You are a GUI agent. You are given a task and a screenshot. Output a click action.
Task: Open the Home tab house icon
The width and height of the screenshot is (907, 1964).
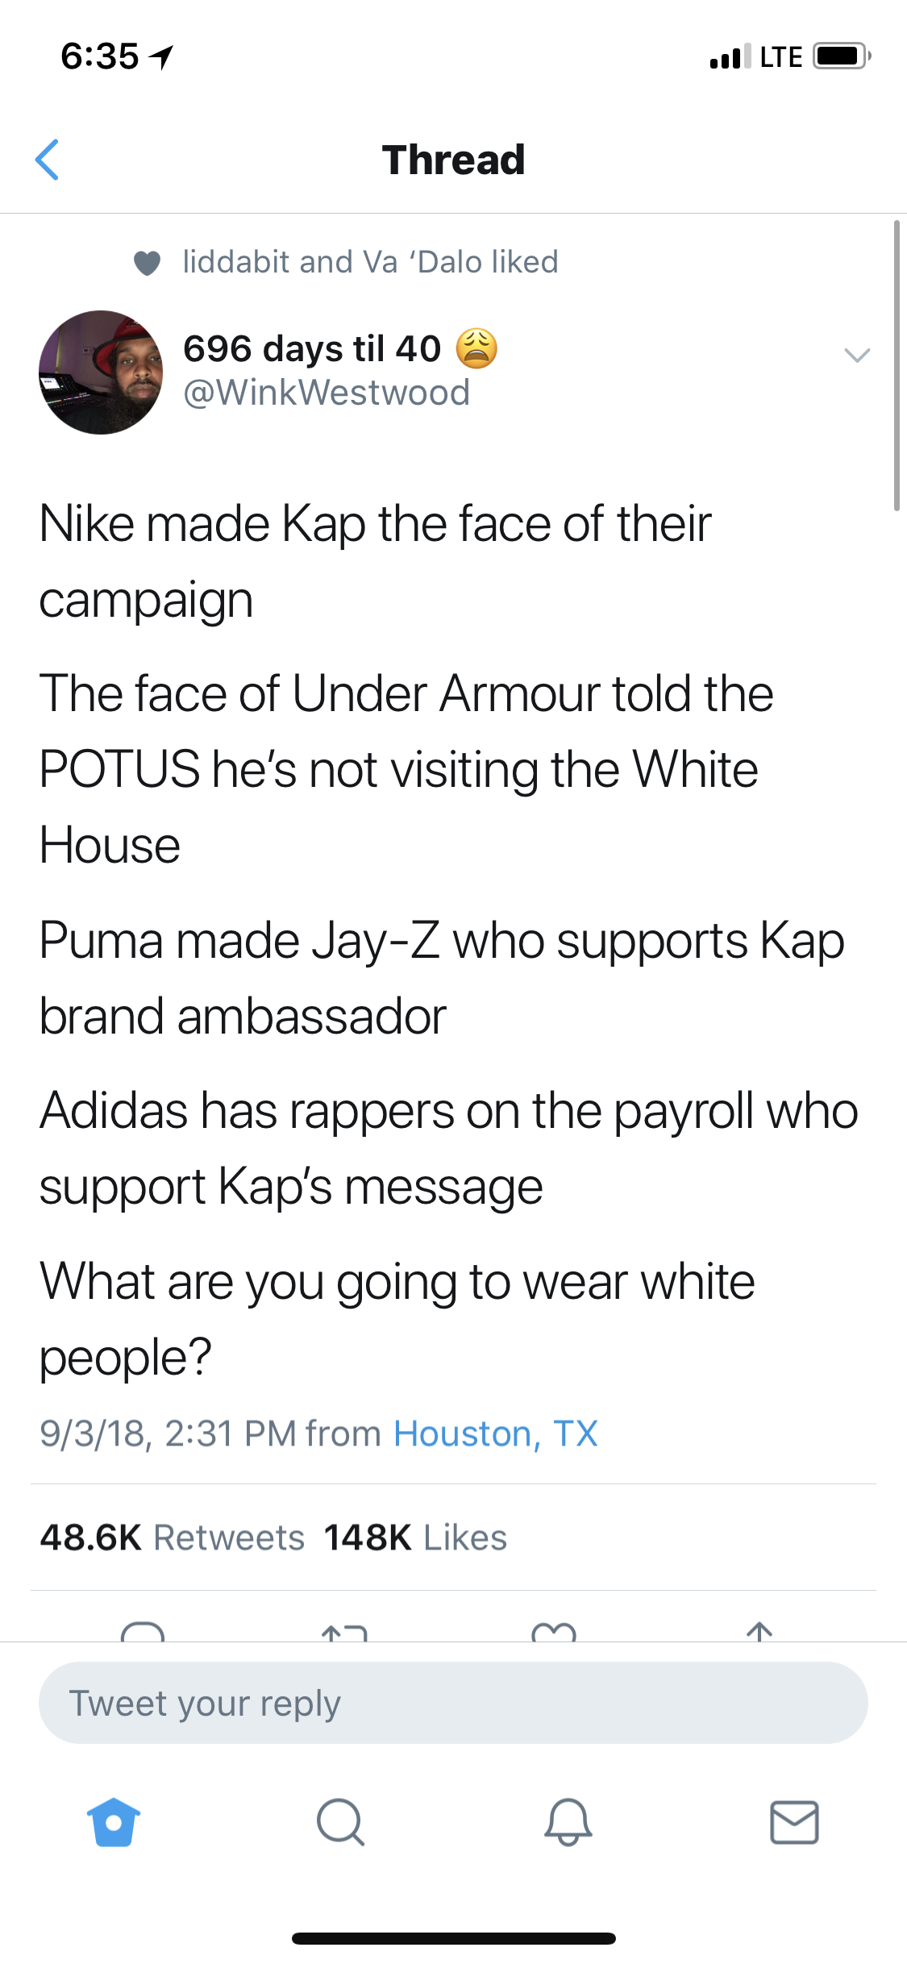point(114,1822)
